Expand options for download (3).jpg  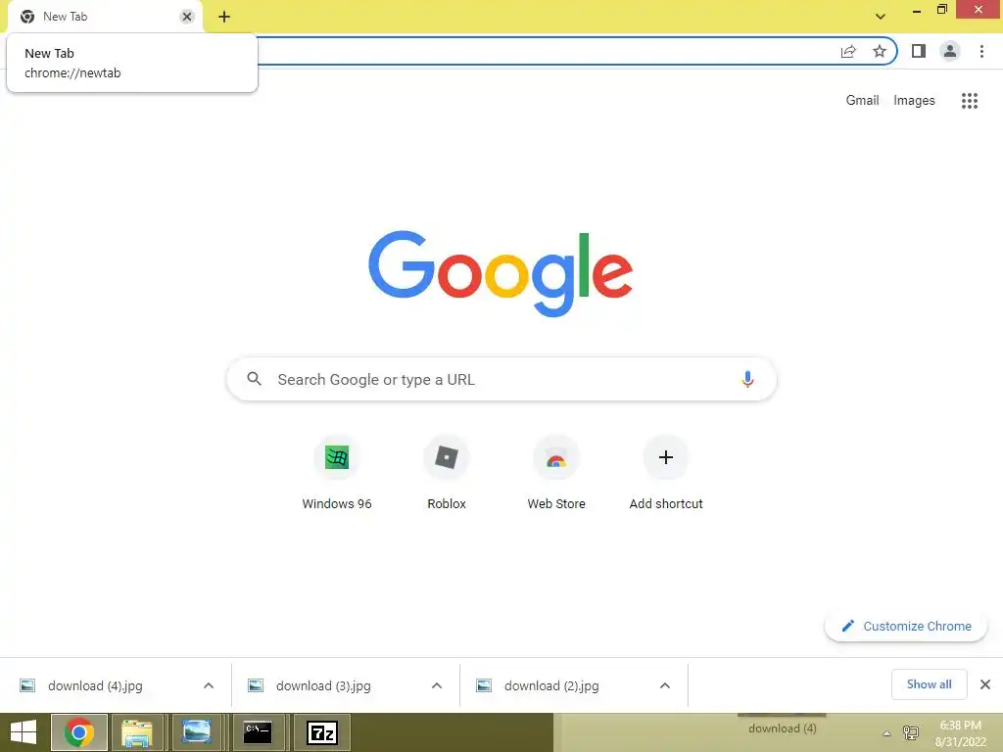(x=437, y=685)
